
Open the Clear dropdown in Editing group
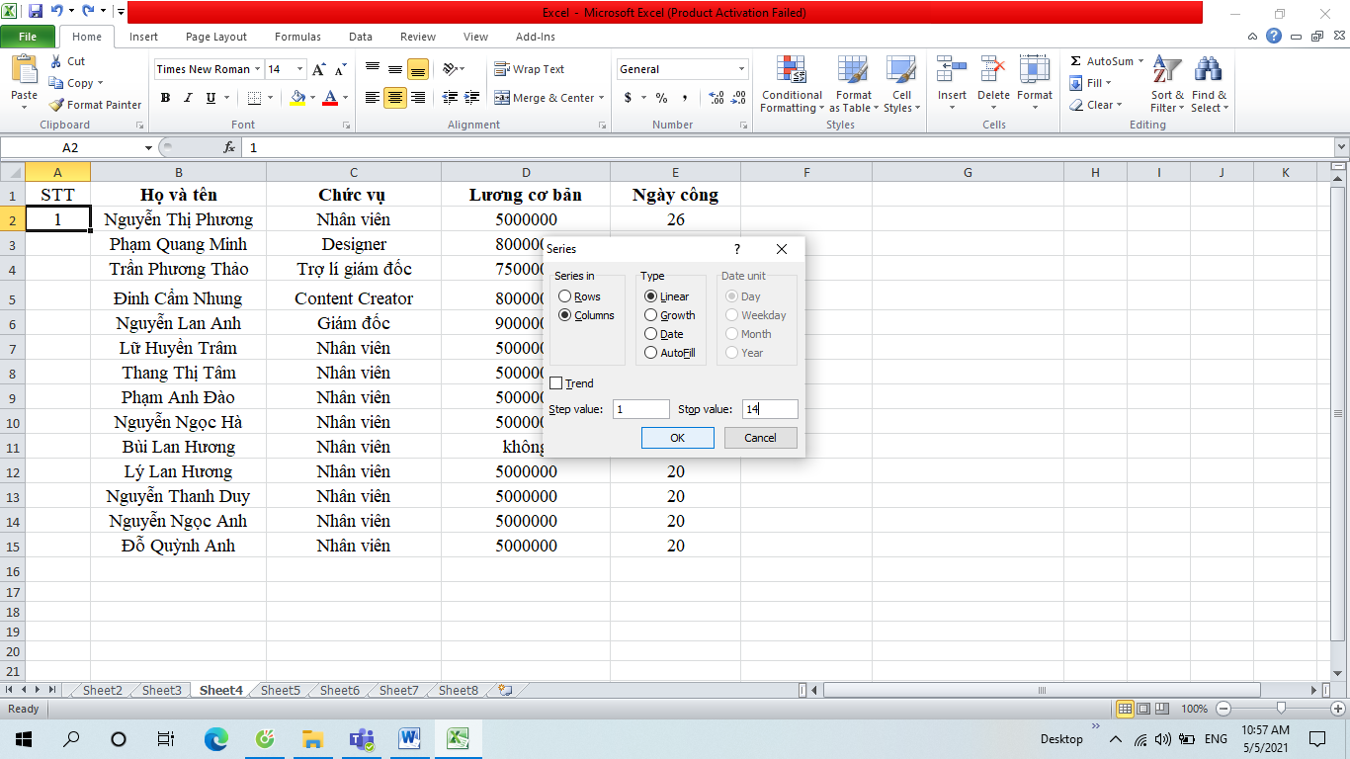coord(1096,105)
